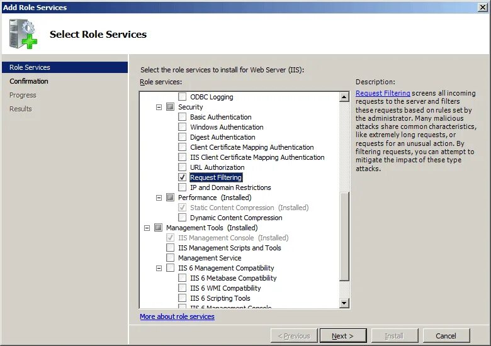Viewport: 491px width, 346px height.
Task: Enable Management Service checkbox
Action: point(171,258)
